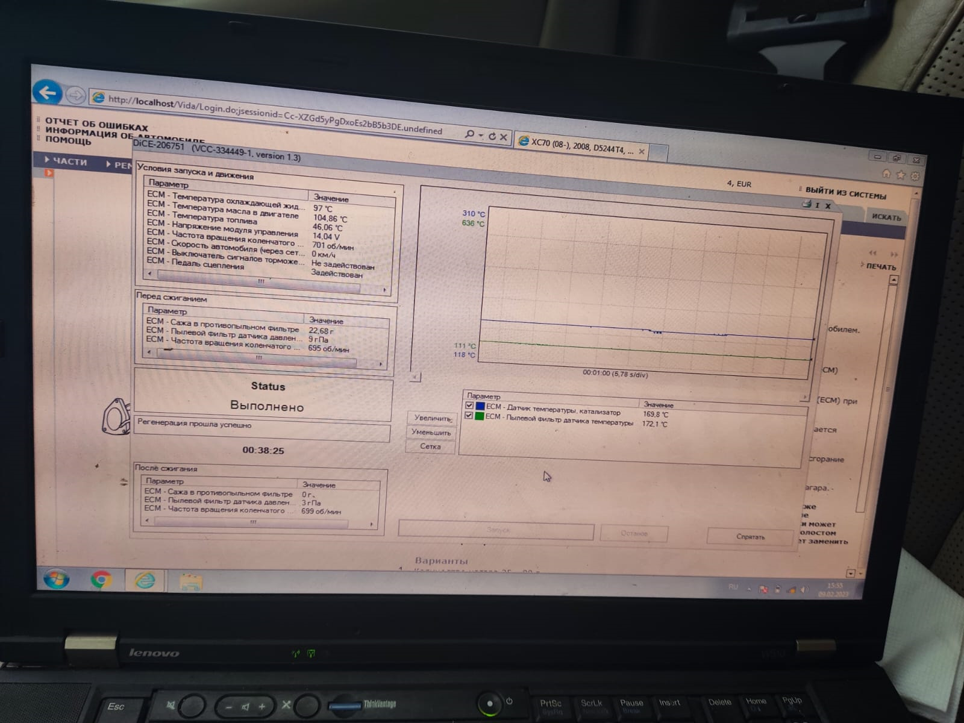Click the network tray icon
The image size is (964, 723).
(x=791, y=589)
